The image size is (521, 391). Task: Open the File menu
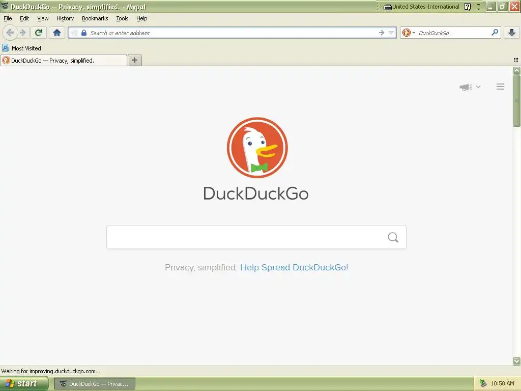[x=8, y=18]
